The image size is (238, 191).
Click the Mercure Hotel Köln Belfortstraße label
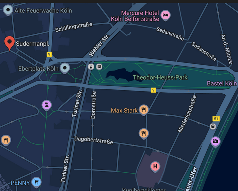135,16
